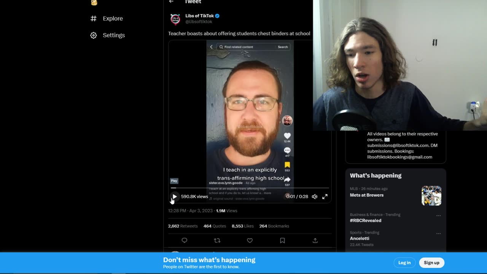487x274 pixels.
Task: Expand the video to fullscreen
Action: tap(325, 196)
